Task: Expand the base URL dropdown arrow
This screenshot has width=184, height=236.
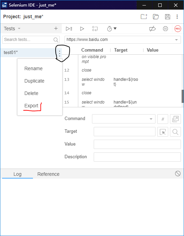Action: click(176, 40)
